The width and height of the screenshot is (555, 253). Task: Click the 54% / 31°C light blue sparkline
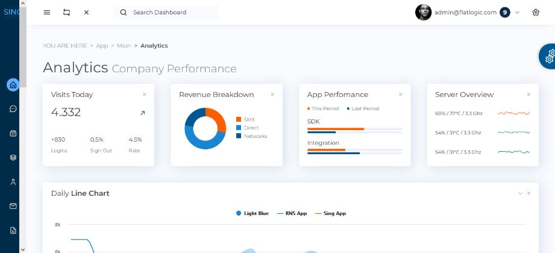[514, 133]
